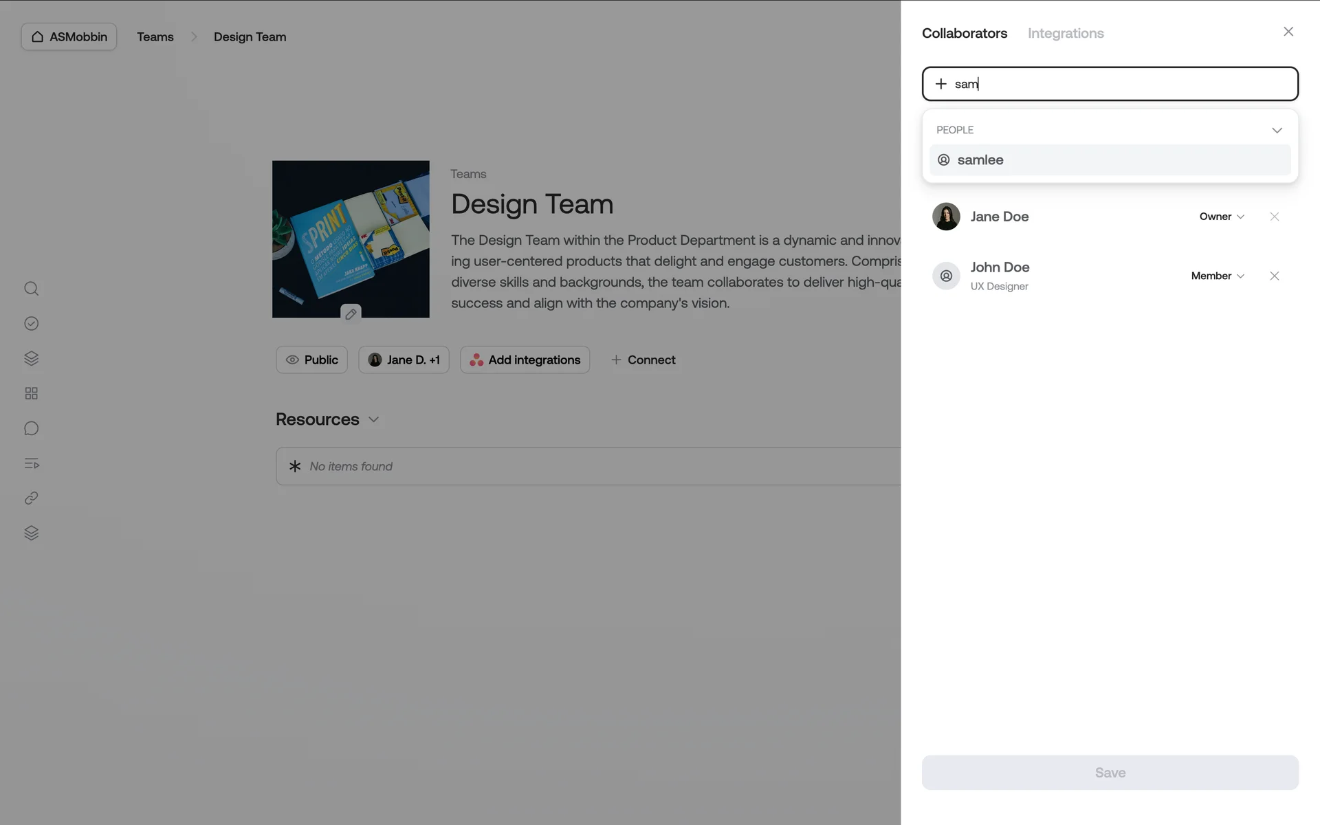The width and height of the screenshot is (1320, 825).
Task: Collapse the PEOPLE section chevron
Action: coord(1277,130)
